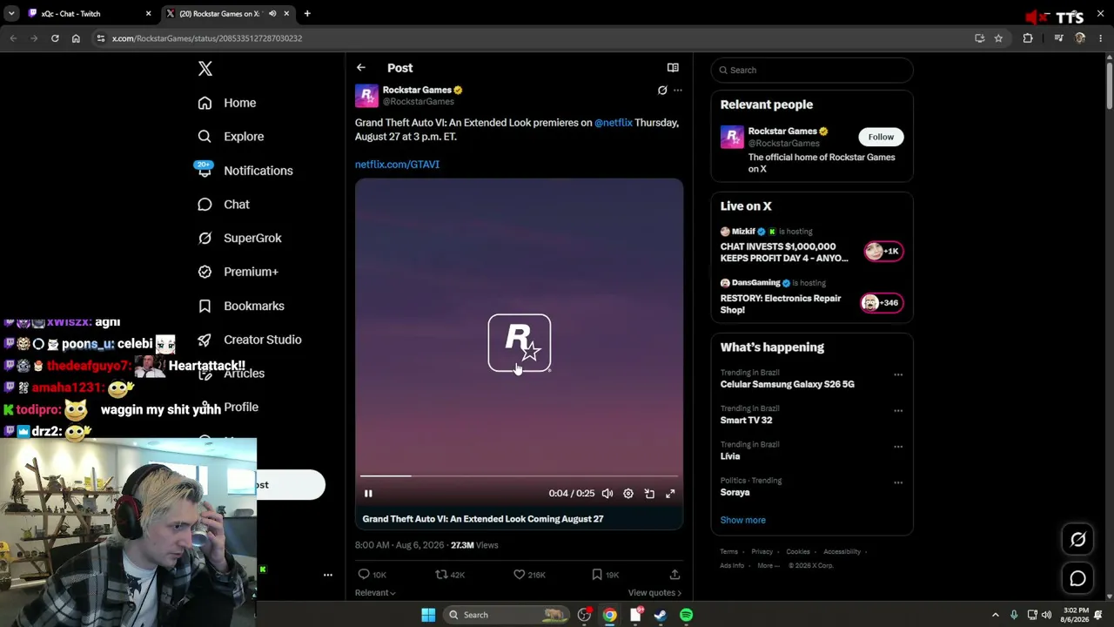This screenshot has height=627, width=1114.
Task: Open Bookmarks in the sidebar
Action: pyautogui.click(x=240, y=306)
